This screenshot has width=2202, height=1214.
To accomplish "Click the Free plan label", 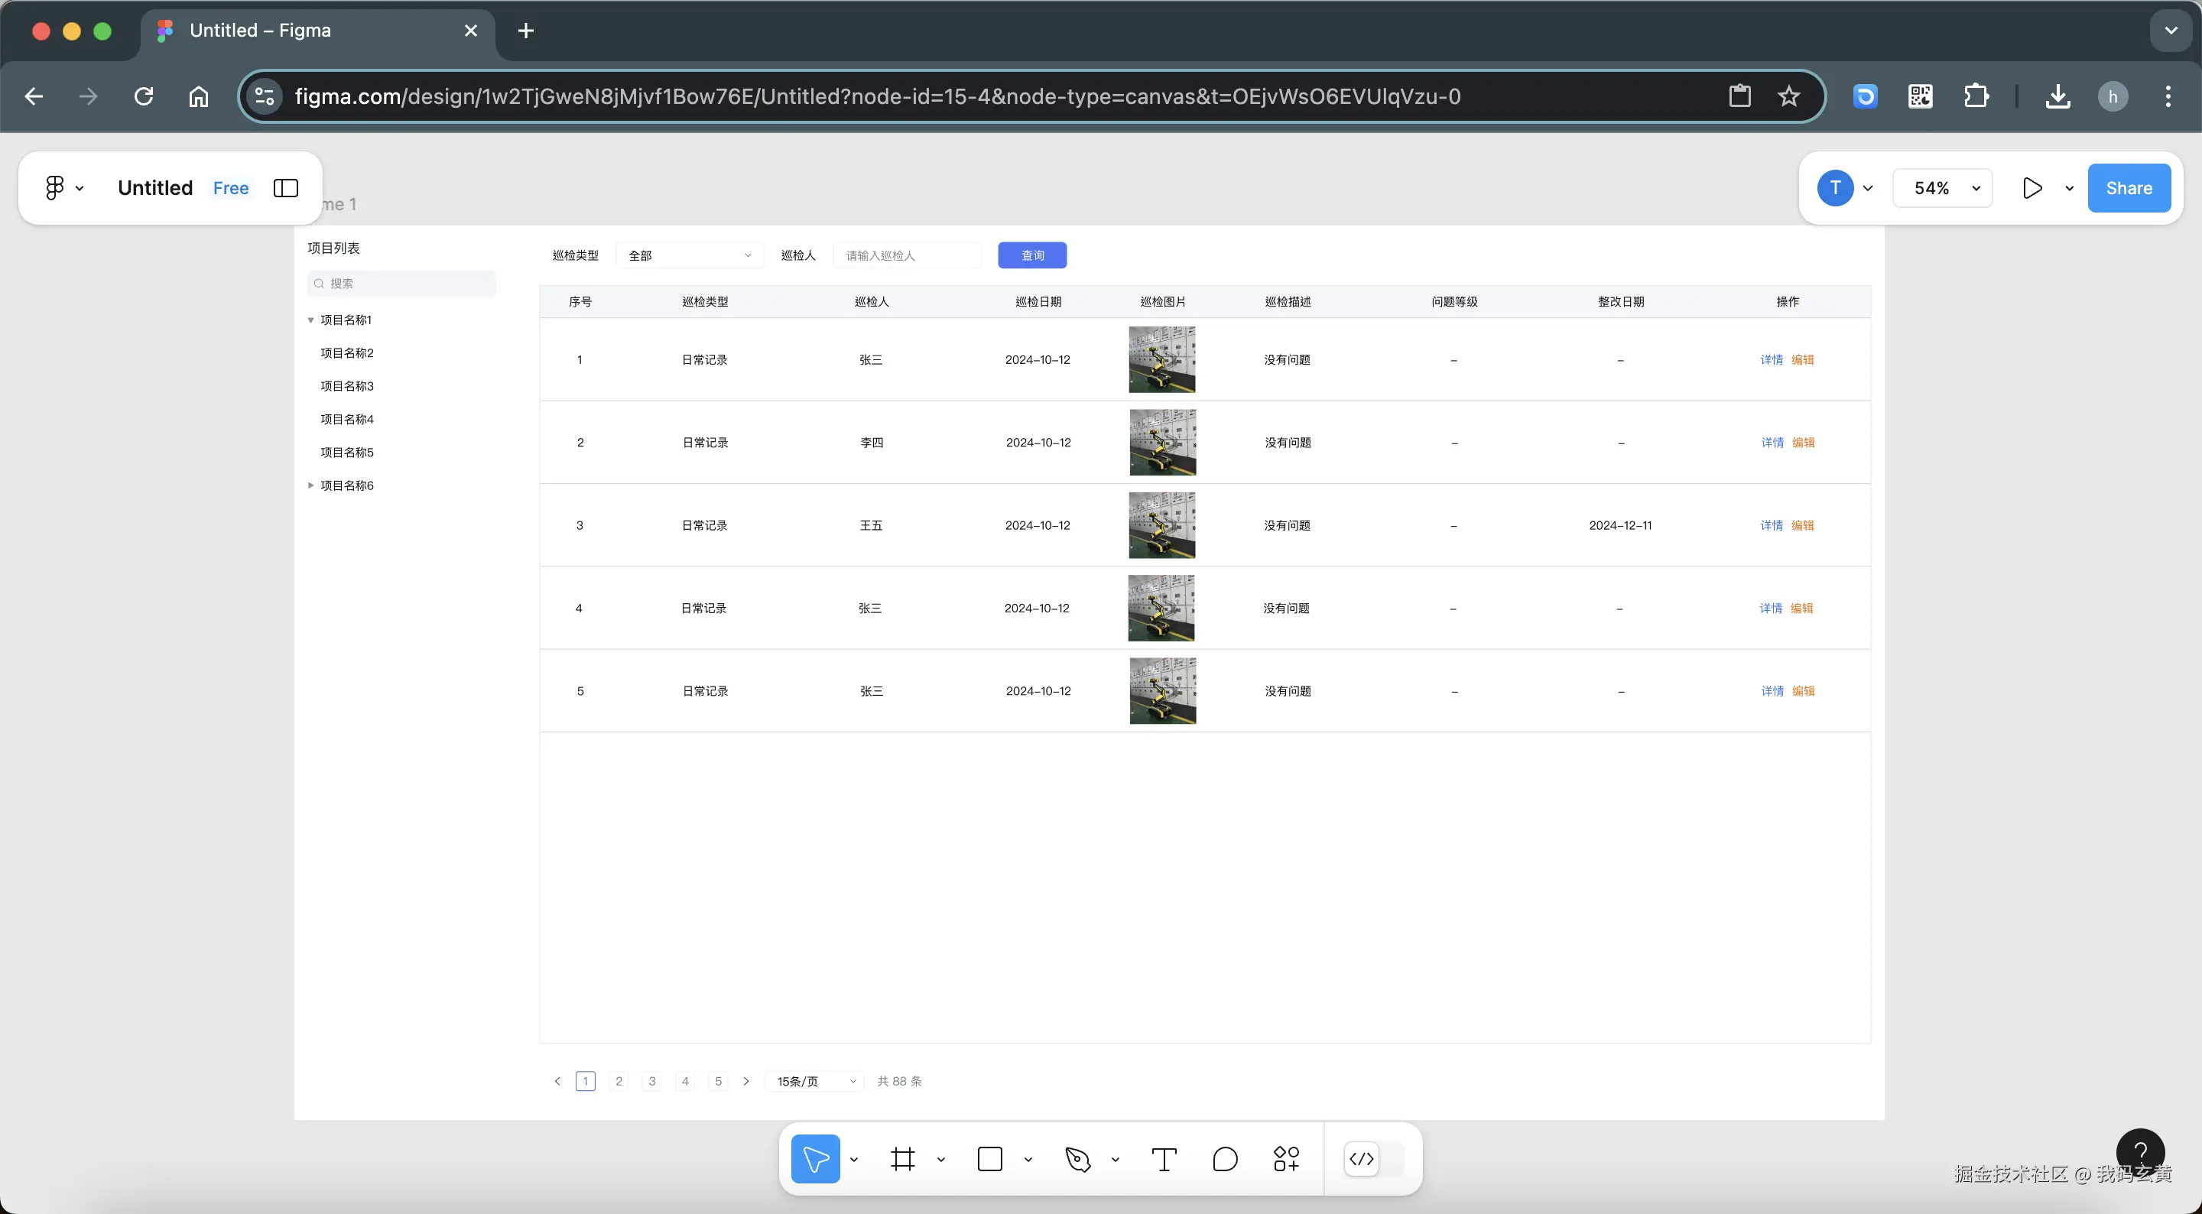I will point(231,188).
